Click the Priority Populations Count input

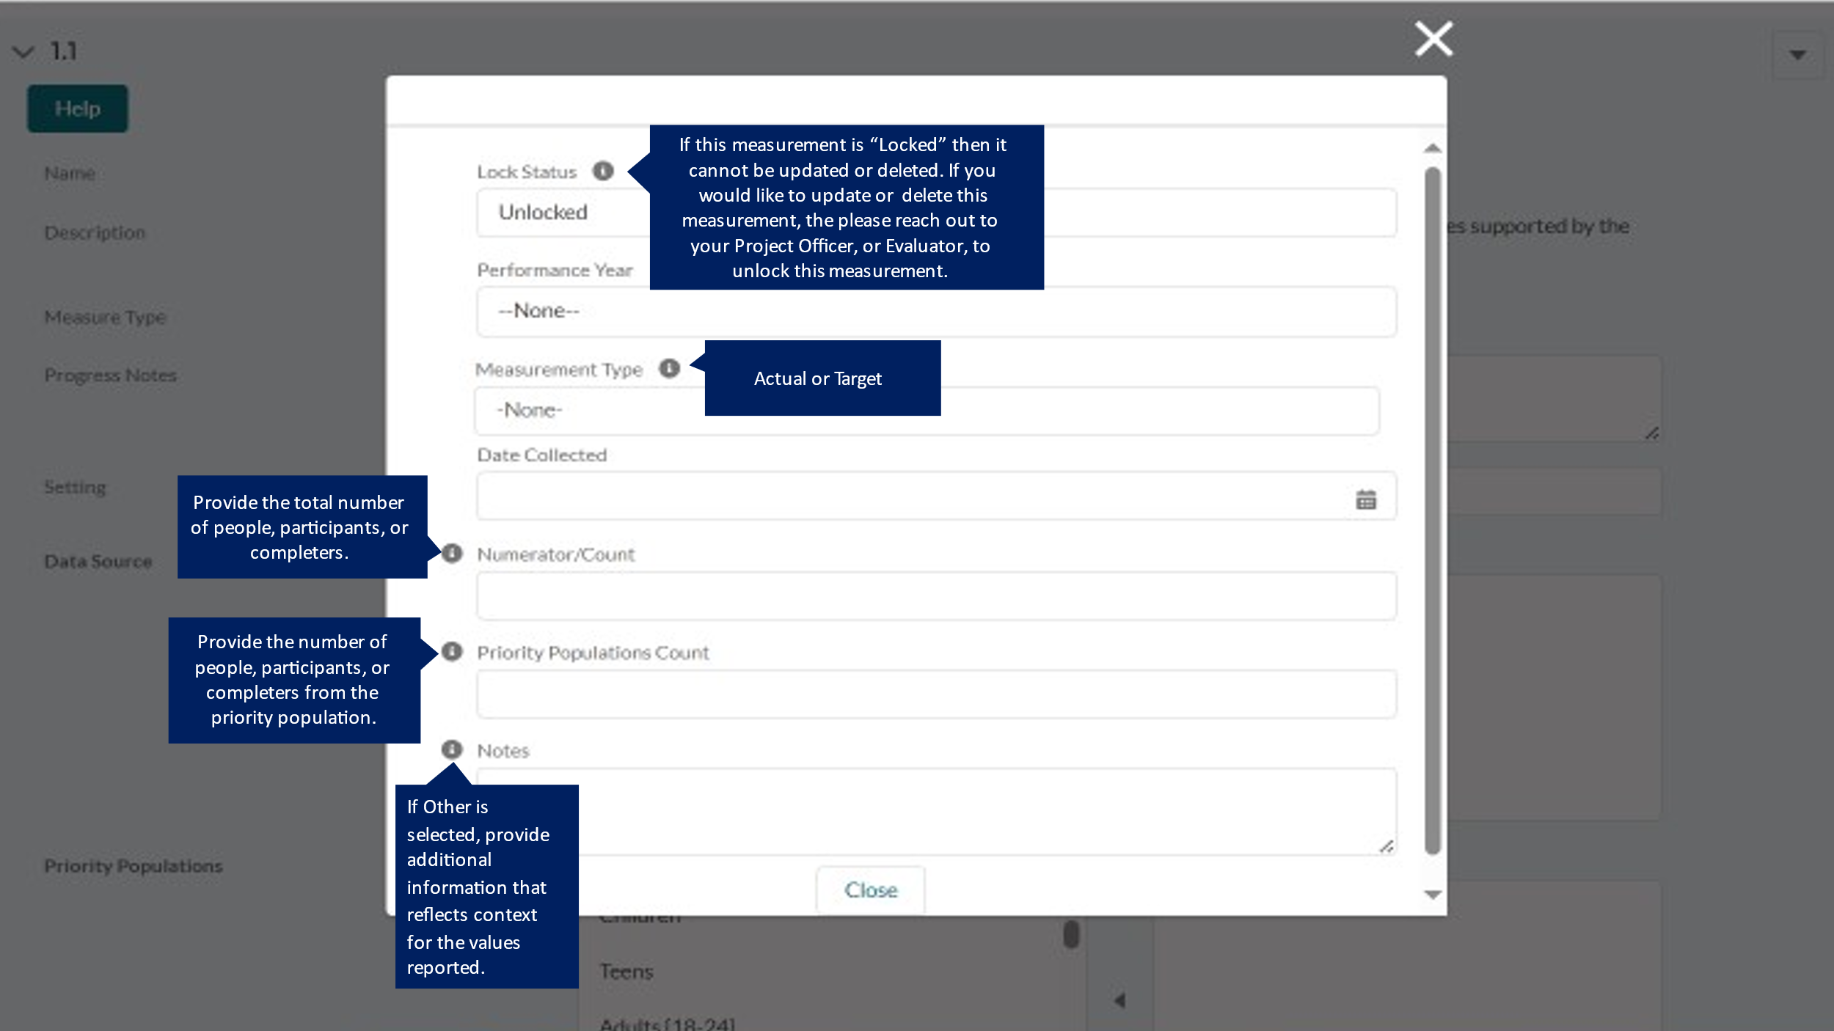[935, 694]
